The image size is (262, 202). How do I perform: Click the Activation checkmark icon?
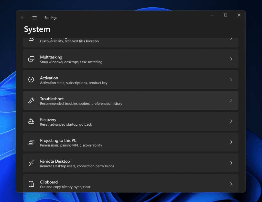click(x=31, y=80)
